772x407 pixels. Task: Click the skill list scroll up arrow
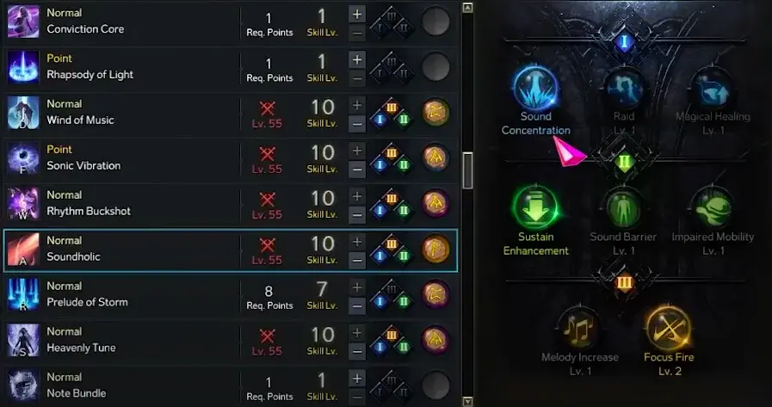tap(467, 8)
